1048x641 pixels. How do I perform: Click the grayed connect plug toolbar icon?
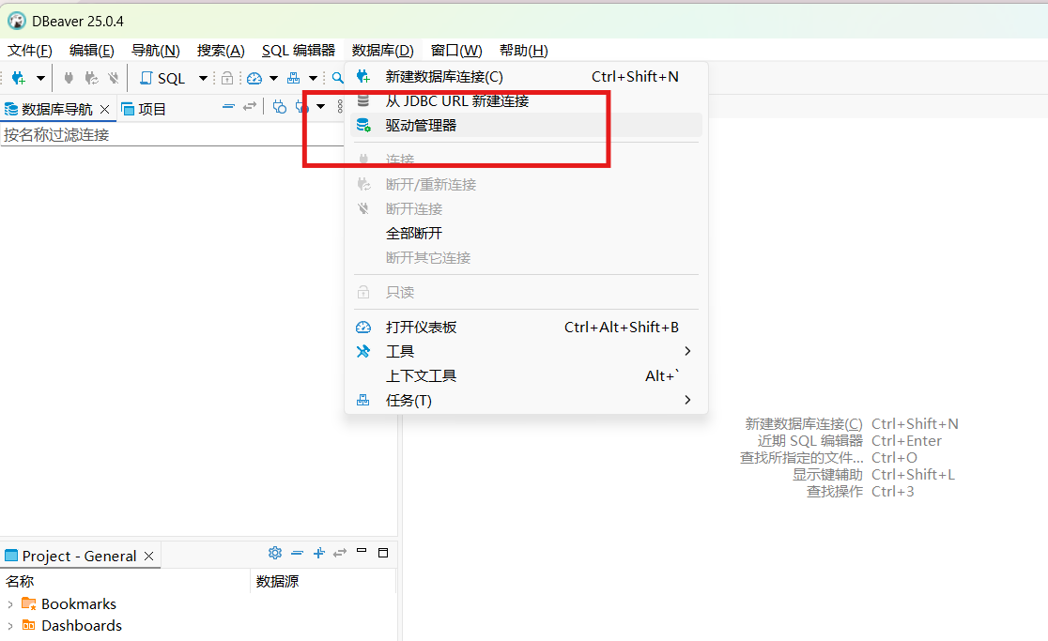pyautogui.click(x=69, y=78)
